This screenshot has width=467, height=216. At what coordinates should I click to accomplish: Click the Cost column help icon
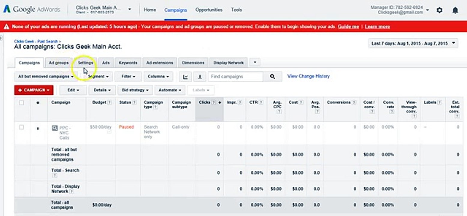(301, 103)
